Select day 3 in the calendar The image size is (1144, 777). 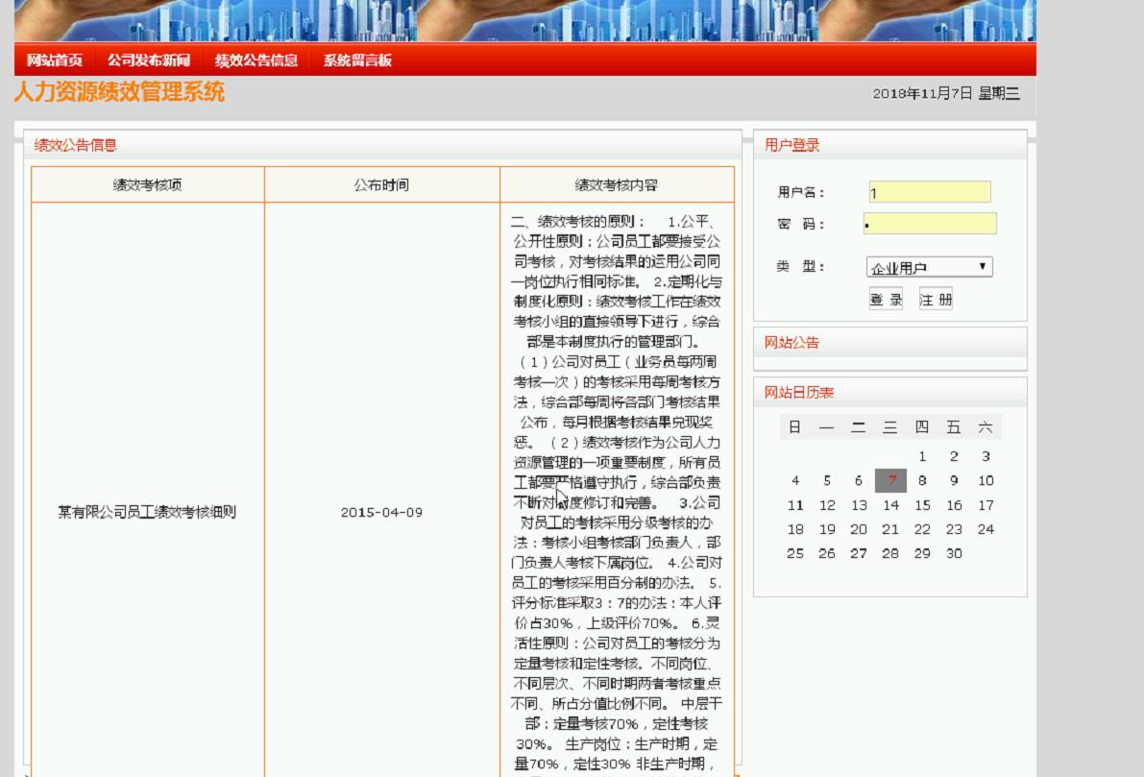(986, 456)
